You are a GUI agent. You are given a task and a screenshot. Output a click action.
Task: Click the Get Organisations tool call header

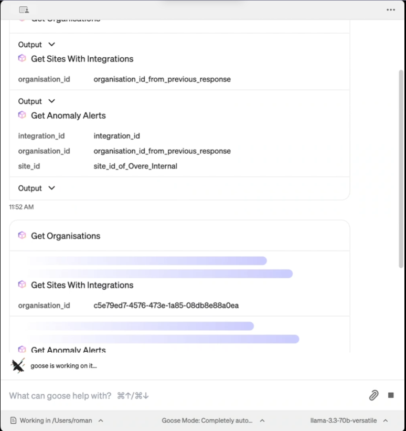click(x=66, y=236)
